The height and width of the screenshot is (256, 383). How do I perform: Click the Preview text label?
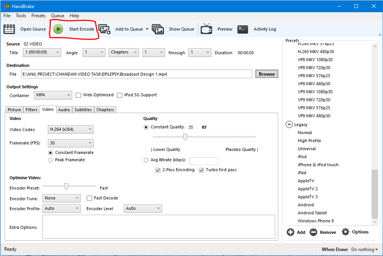pyautogui.click(x=225, y=29)
